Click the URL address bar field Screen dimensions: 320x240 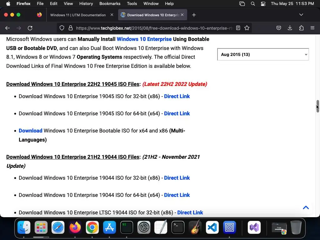coord(154,28)
